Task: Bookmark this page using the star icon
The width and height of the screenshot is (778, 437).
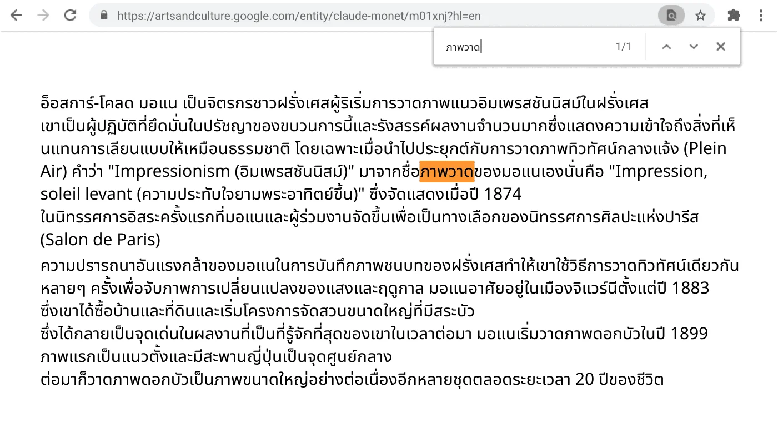Action: coord(700,15)
